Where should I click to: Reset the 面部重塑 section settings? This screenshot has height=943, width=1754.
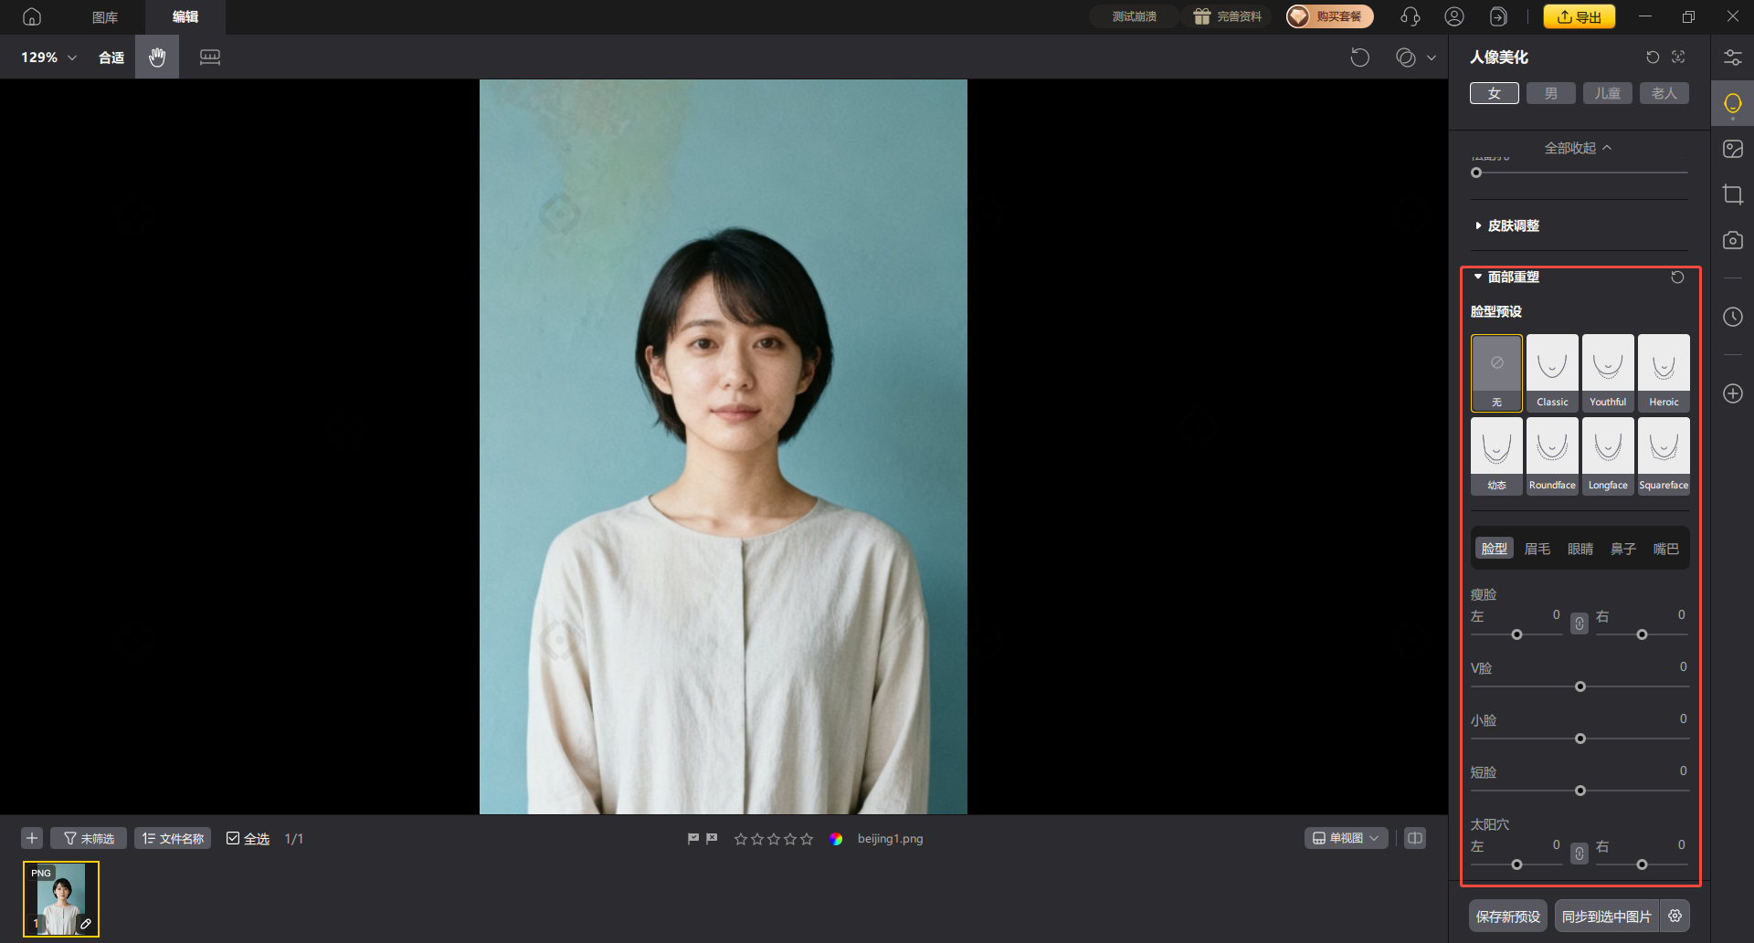click(1677, 278)
